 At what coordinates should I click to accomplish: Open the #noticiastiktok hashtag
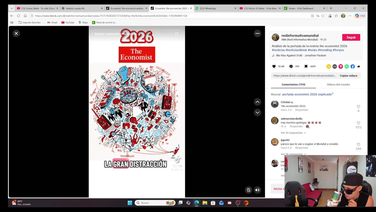click(x=296, y=50)
